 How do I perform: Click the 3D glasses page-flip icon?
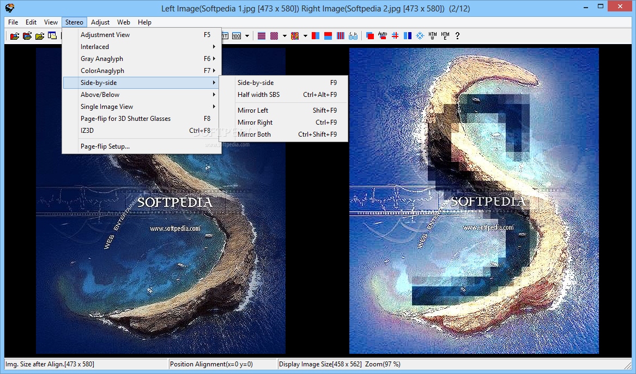click(x=353, y=35)
